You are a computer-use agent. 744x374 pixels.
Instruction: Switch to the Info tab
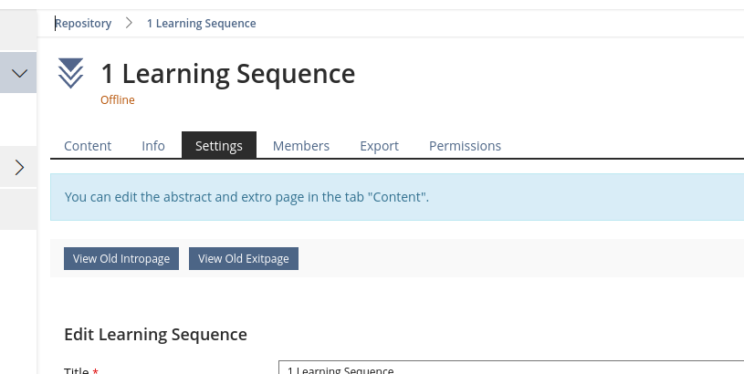(153, 146)
